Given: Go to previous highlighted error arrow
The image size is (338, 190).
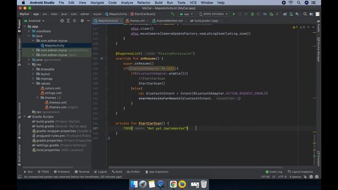Looking at the screenshot, I should pos(308,27).
